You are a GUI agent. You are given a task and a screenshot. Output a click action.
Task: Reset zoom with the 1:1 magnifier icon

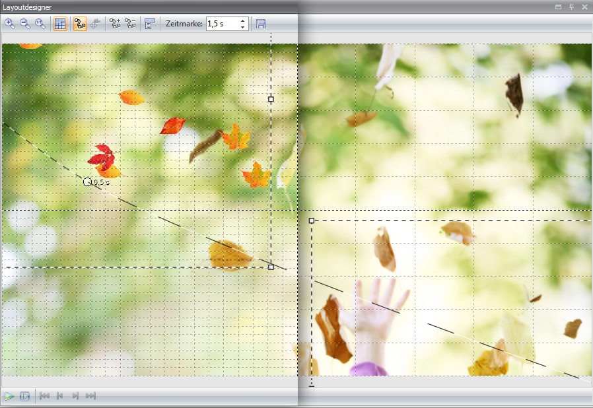[40, 24]
